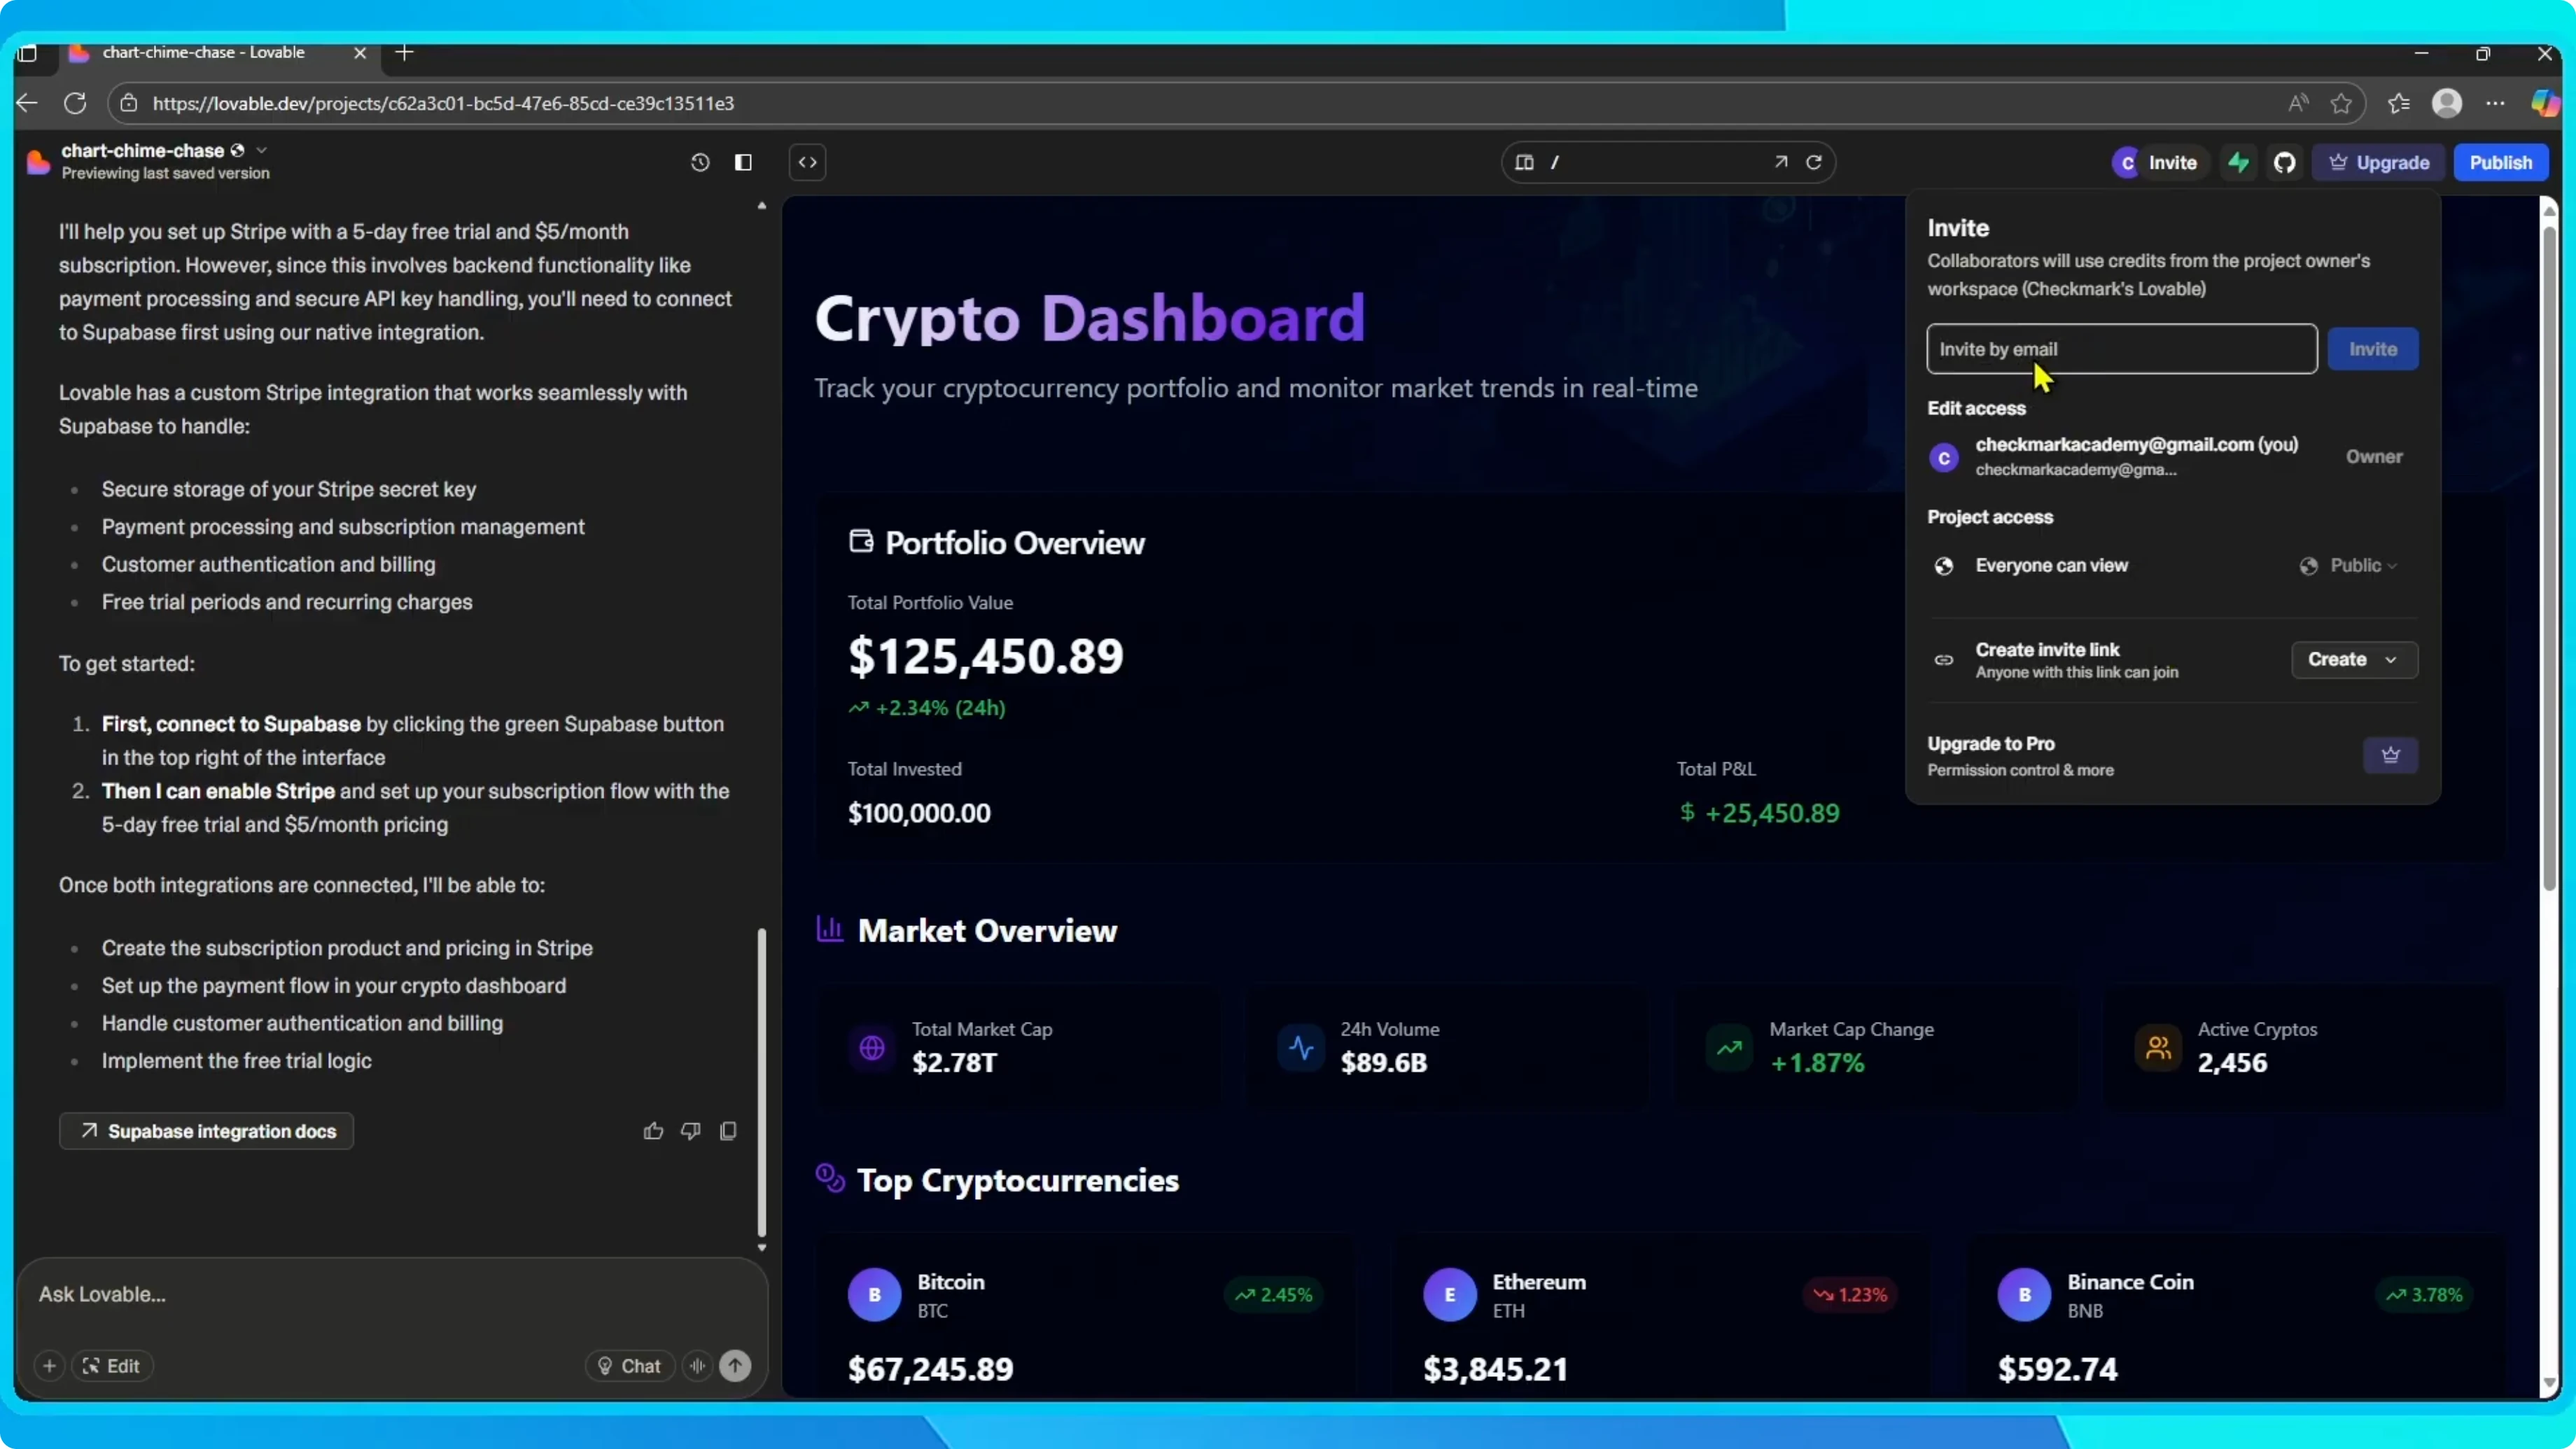Click the view site information lock icon

129,103
